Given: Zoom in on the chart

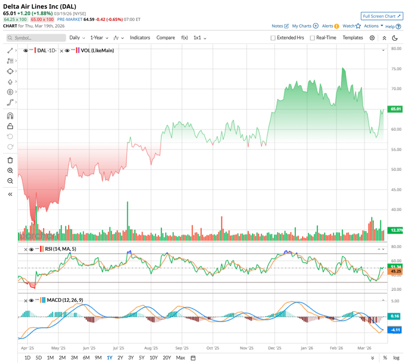Looking at the screenshot, I should click(10, 171).
